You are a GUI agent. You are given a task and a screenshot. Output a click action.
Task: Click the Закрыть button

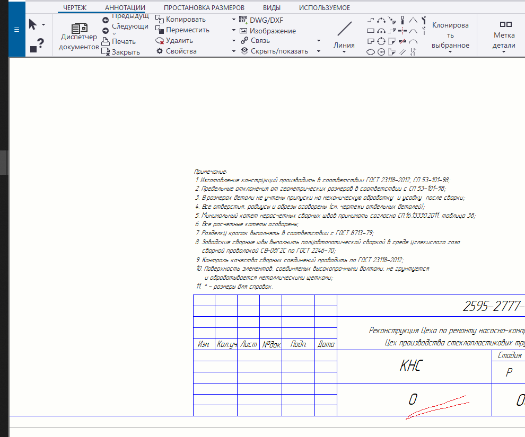126,52
